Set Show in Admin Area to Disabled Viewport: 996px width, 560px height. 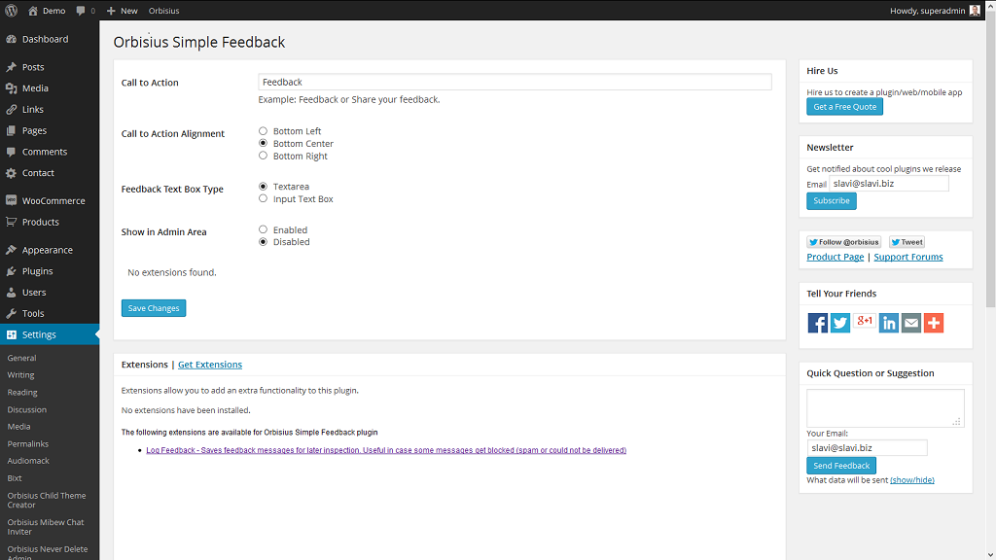click(263, 242)
